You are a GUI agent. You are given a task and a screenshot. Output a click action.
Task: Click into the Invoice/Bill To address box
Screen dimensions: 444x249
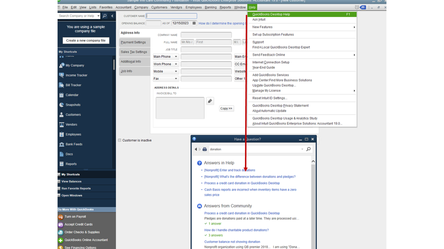(x=180, y=108)
